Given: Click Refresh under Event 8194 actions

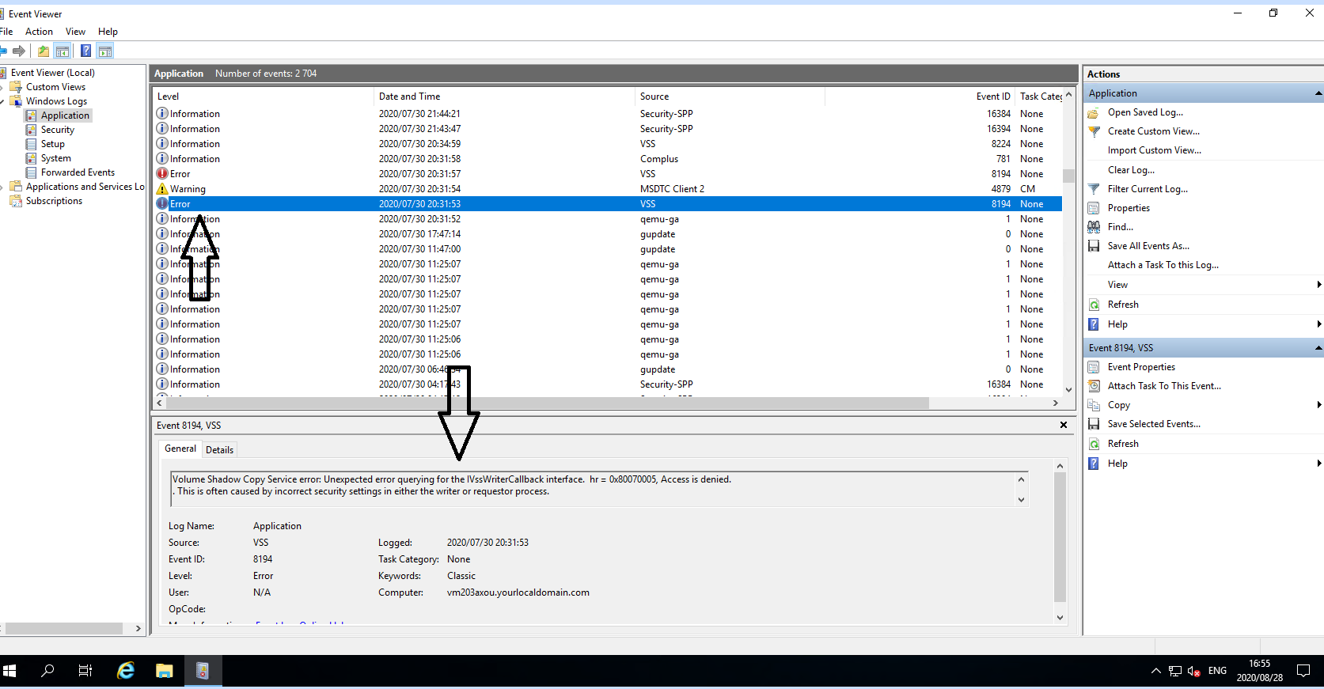Looking at the screenshot, I should click(1123, 444).
